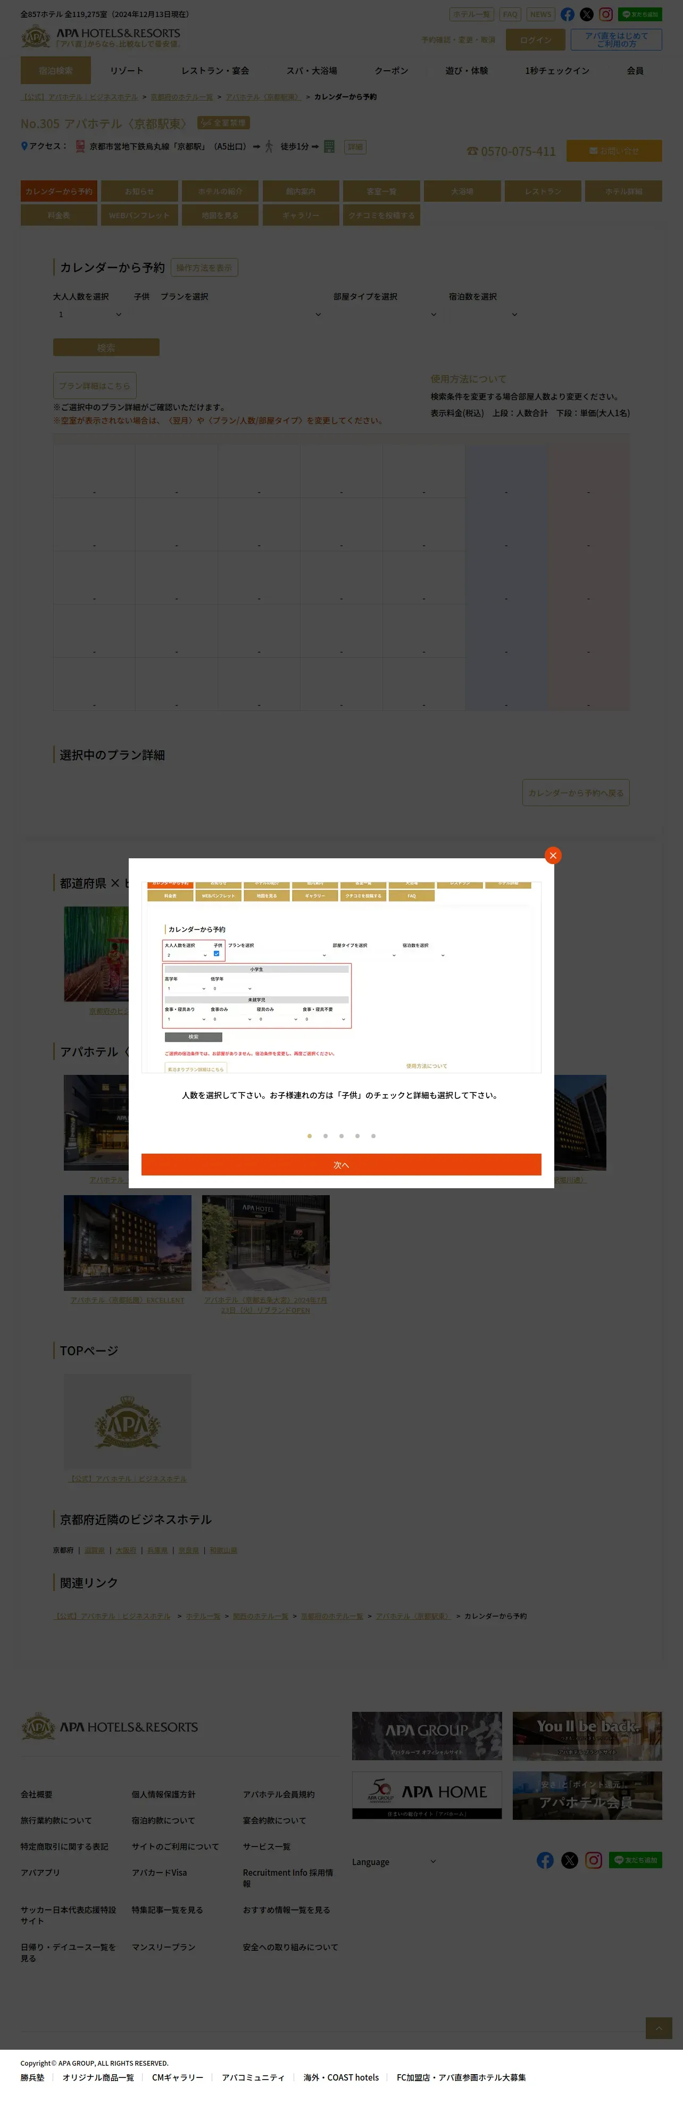Click the Instagram icon in the footer
Viewport: 683px width, 2104px height.
click(x=594, y=1860)
